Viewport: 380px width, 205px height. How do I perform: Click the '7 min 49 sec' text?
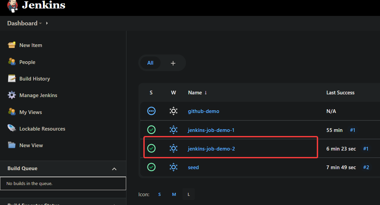click(x=341, y=167)
